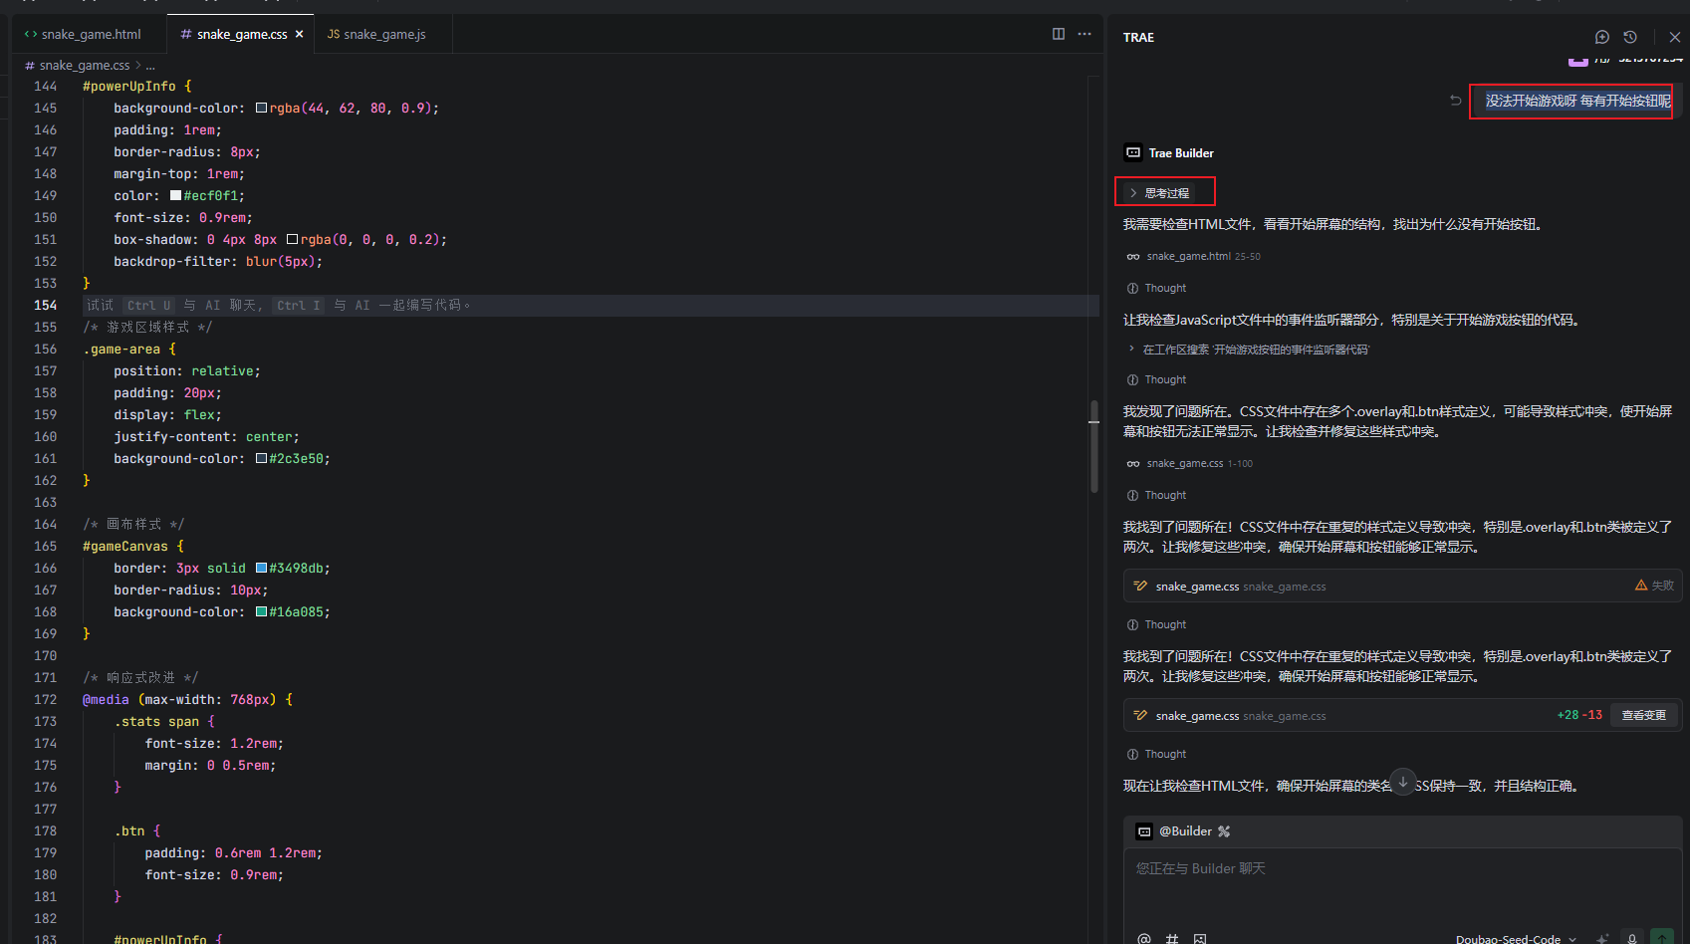Switch to the snake_game.js tab
1690x944 pixels.
(x=383, y=34)
